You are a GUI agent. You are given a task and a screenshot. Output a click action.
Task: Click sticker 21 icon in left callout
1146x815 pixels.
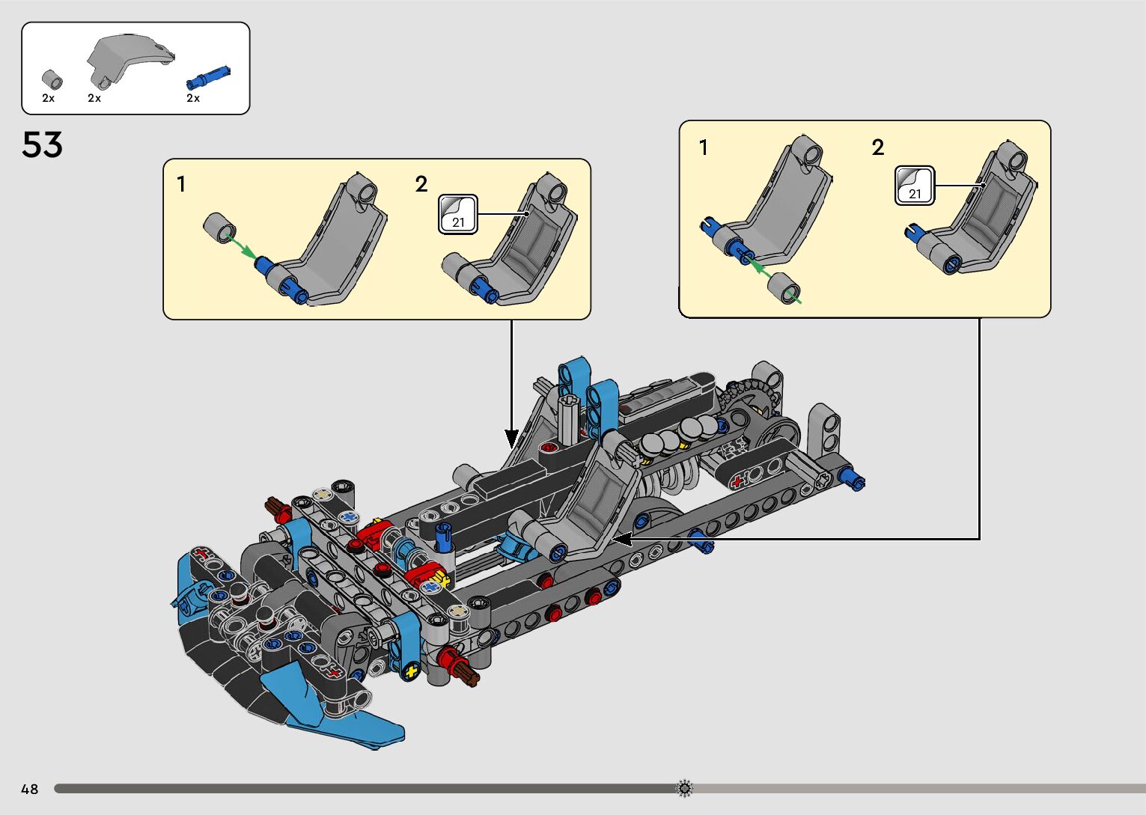pyautogui.click(x=457, y=214)
